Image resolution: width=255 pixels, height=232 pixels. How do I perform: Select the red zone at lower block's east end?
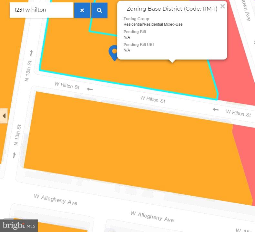(244, 161)
